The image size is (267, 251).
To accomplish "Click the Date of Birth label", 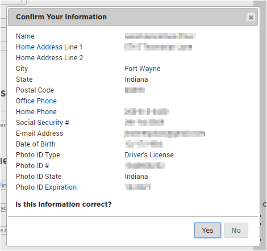I will [36, 144].
